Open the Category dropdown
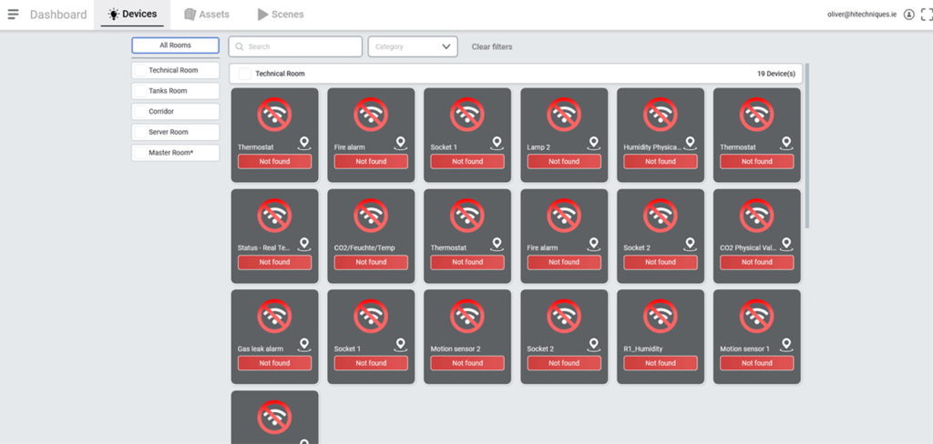Image resolution: width=933 pixels, height=444 pixels. (413, 46)
